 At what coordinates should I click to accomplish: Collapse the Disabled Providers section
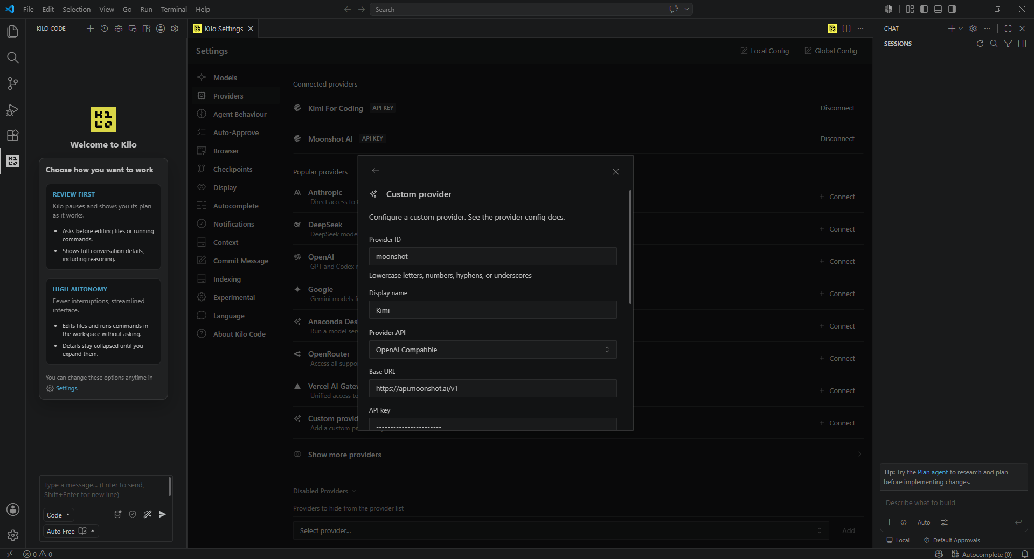tap(324, 491)
